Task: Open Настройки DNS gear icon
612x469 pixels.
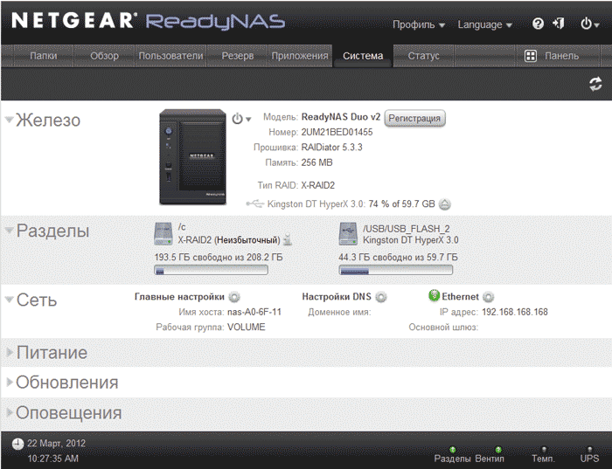Action: pos(381,297)
